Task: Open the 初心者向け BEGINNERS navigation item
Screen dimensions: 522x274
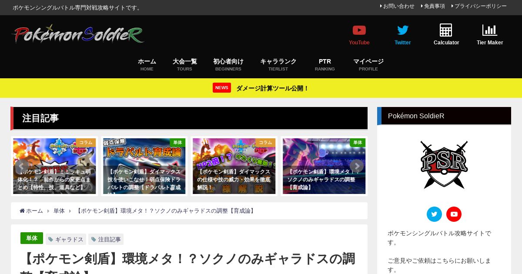Action: click(228, 64)
